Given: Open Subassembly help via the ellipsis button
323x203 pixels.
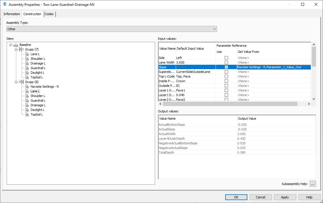Looking at the screenshot, I should 313,184.
